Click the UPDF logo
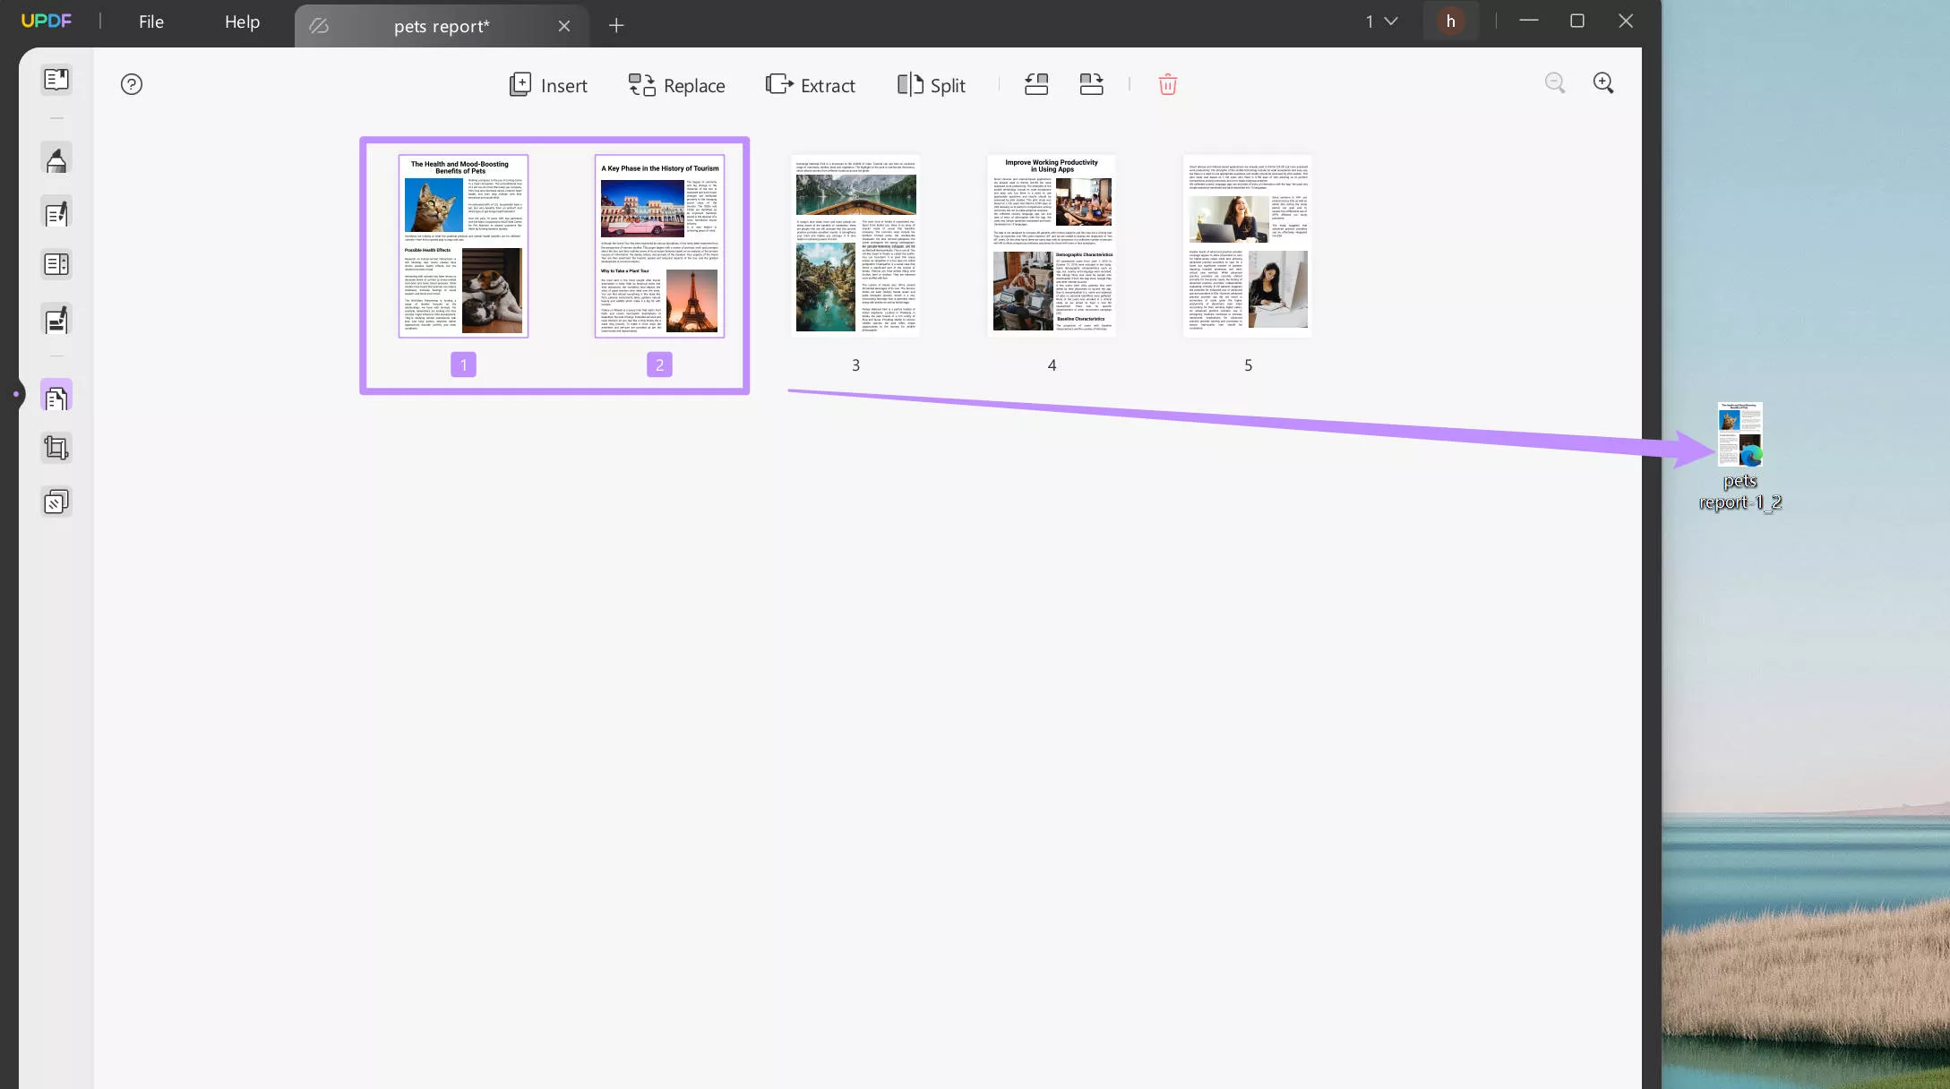1950x1089 pixels. click(x=46, y=21)
